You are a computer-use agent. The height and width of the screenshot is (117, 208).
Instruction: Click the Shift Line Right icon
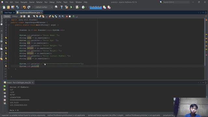pos(63,17)
